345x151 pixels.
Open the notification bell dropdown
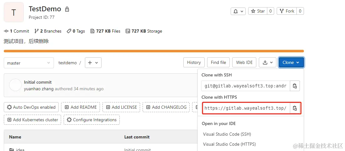click(x=238, y=11)
